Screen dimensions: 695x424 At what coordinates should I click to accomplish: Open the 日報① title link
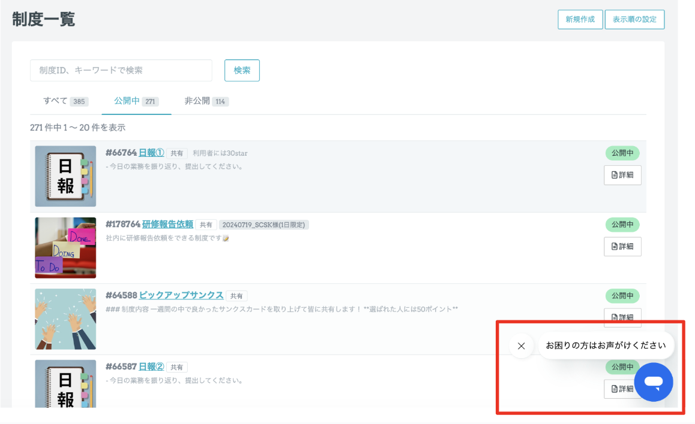click(x=151, y=153)
